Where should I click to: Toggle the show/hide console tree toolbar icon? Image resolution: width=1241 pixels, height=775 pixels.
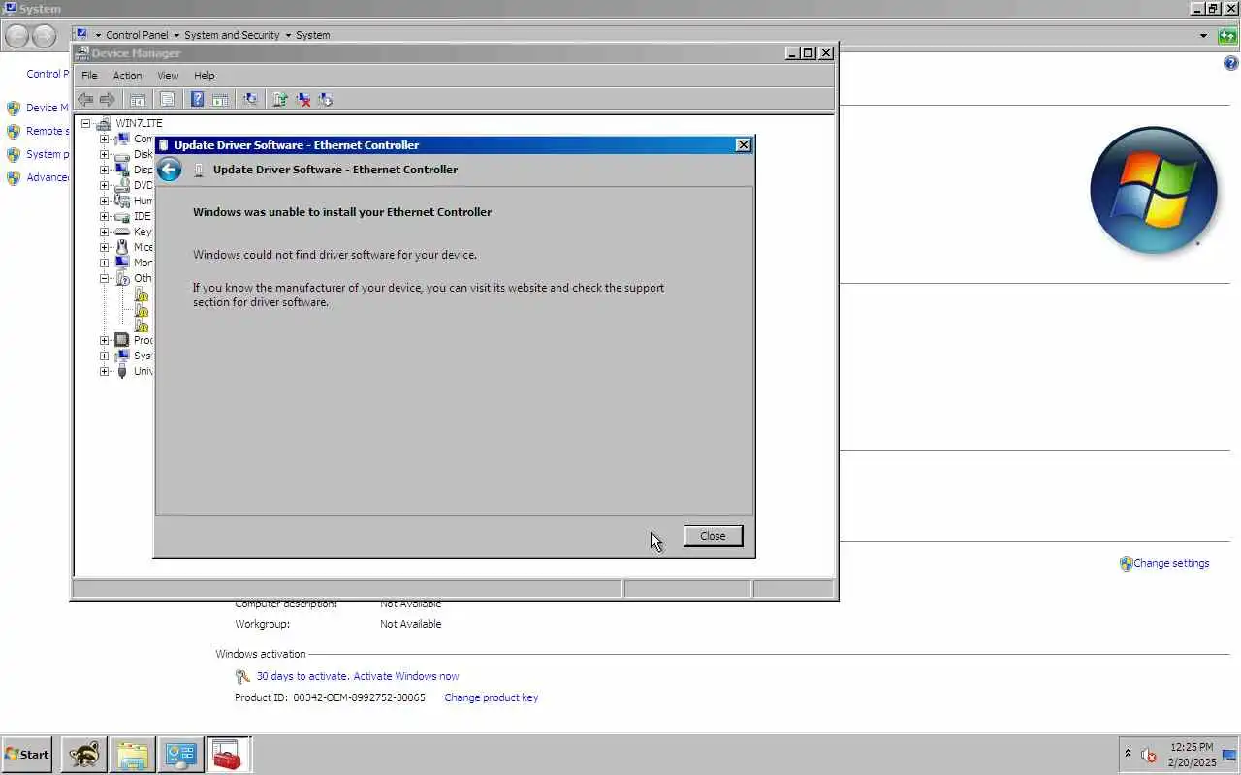(x=138, y=99)
